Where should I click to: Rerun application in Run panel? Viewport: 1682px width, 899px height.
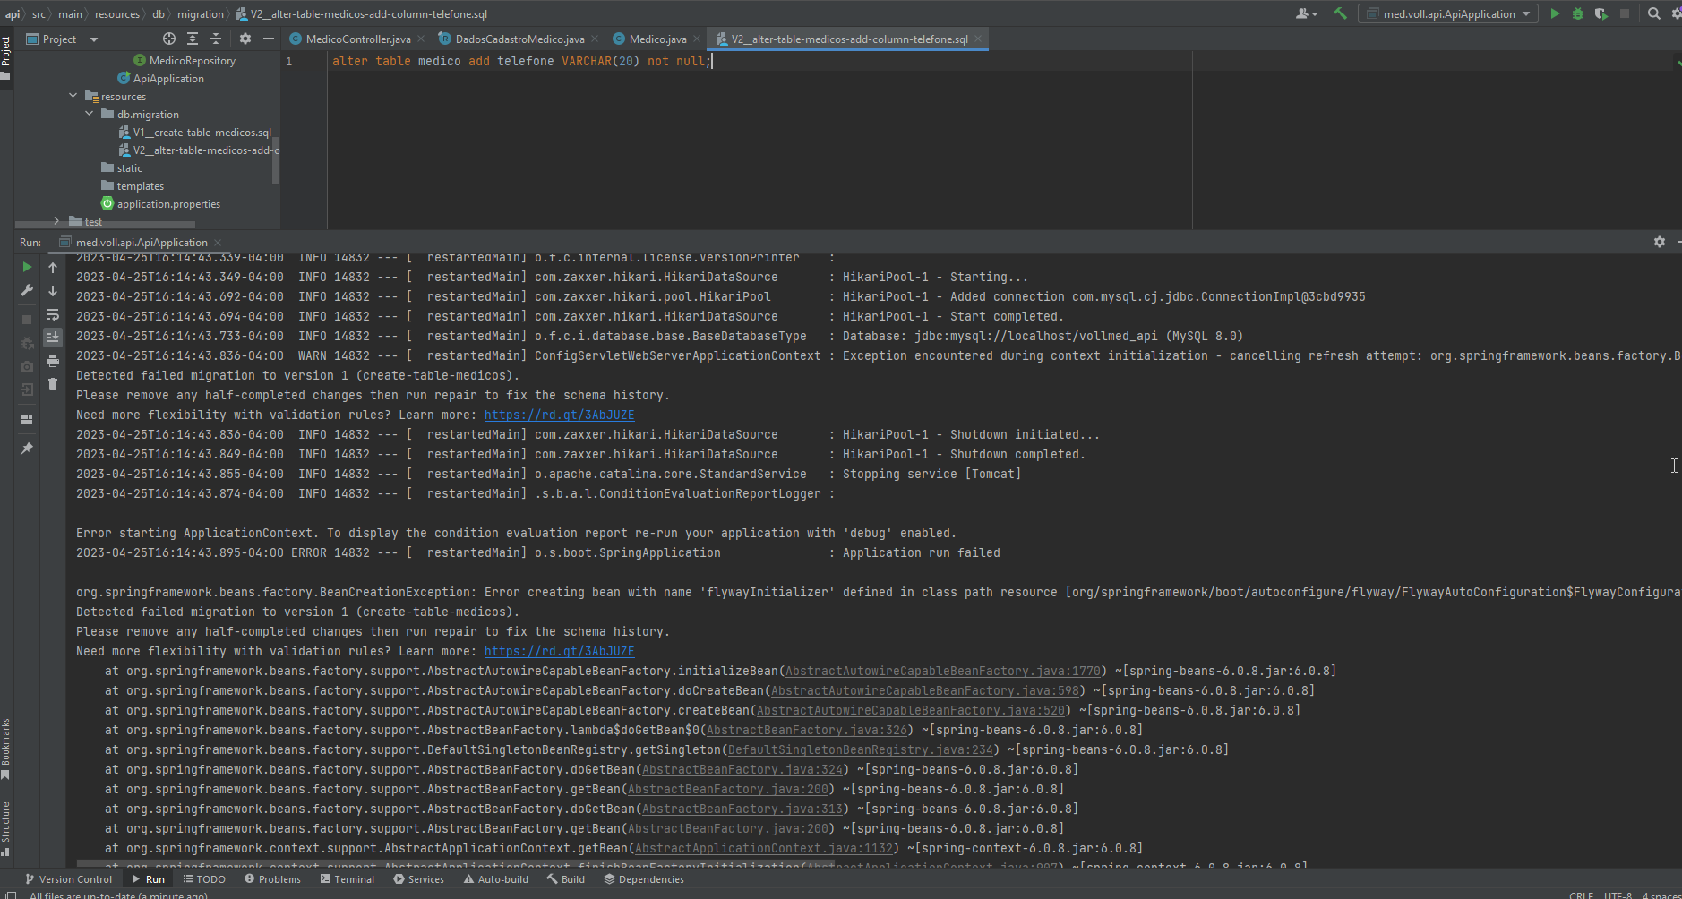click(x=27, y=267)
